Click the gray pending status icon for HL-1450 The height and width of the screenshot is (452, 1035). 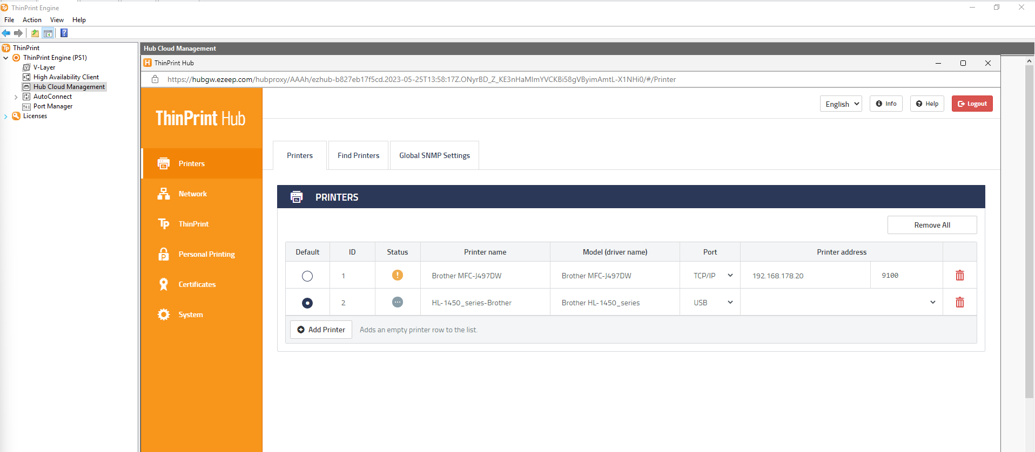coord(398,302)
